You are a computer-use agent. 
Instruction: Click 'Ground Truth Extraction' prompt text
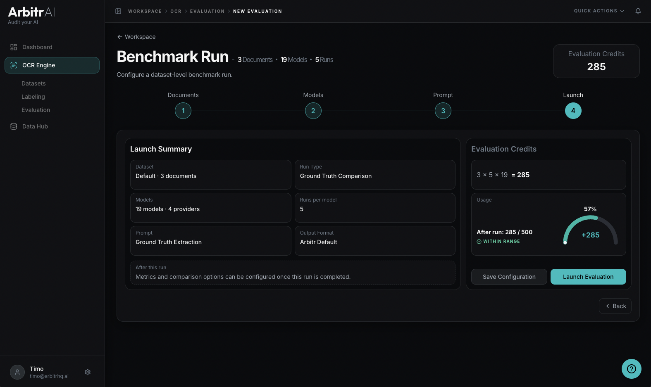(169, 242)
